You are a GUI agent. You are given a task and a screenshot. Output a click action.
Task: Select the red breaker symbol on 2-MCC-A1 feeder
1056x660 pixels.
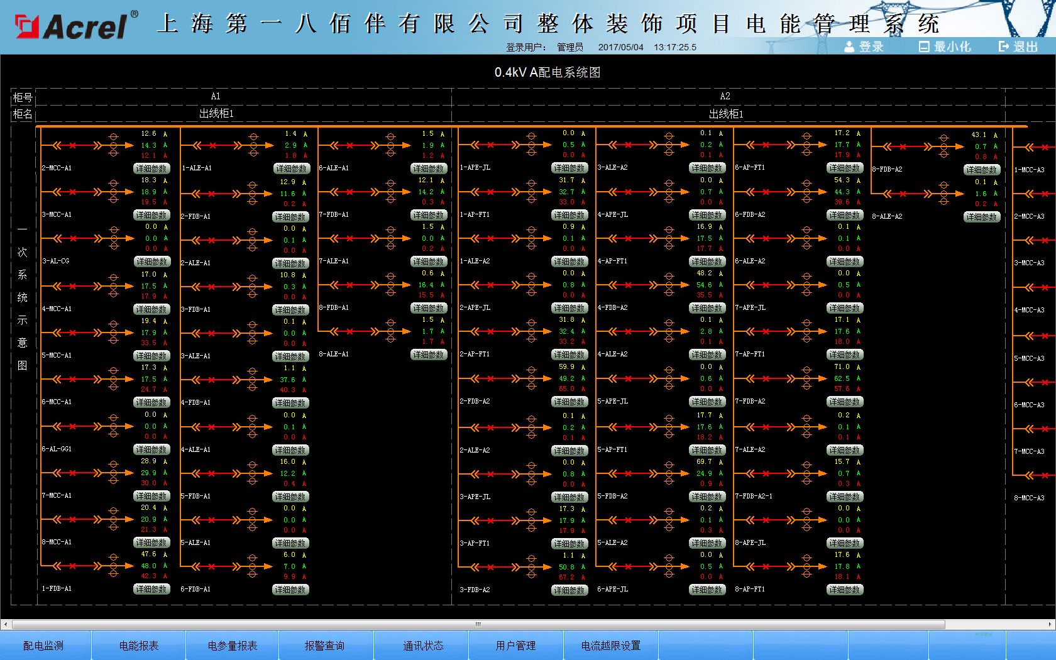[x=72, y=145]
